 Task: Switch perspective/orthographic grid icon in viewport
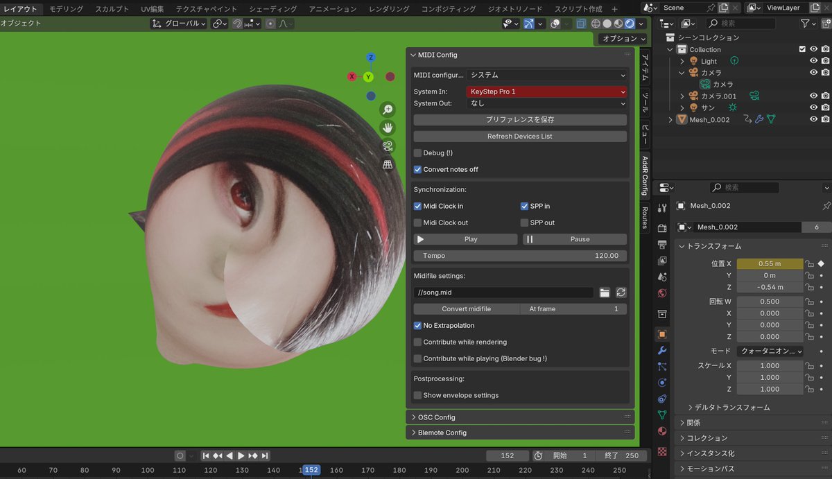(388, 164)
